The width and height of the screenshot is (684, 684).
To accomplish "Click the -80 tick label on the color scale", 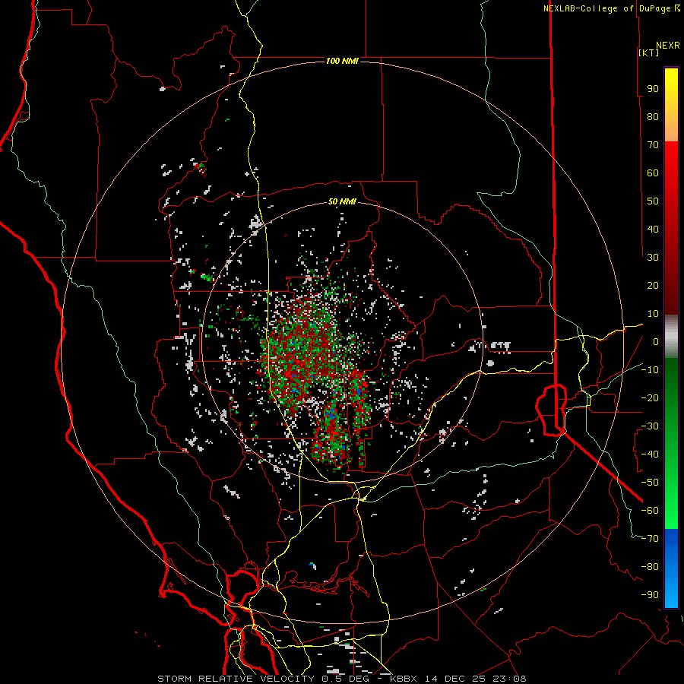I will [650, 567].
